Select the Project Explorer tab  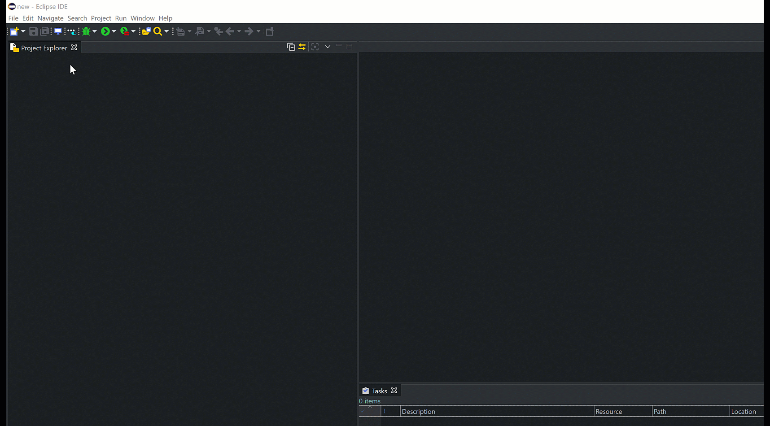click(44, 48)
